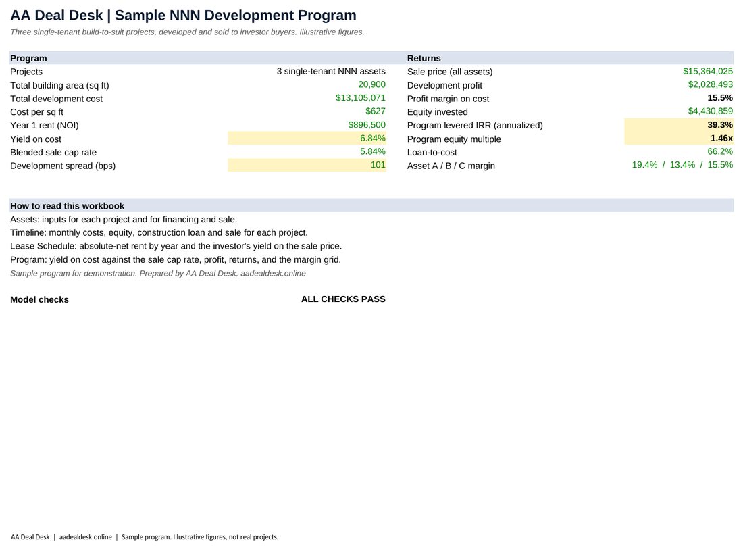This screenshot has height=550, width=743.
Task: Select the 'Blended sale cap rate' label
Action: point(53,152)
